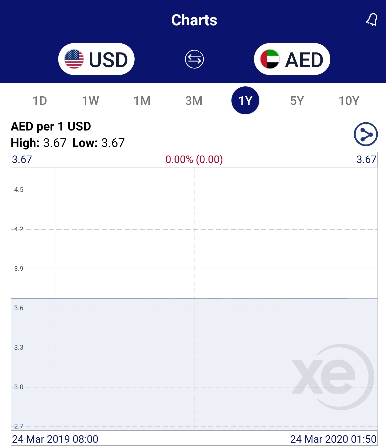Switch to the 1M range
The height and width of the screenshot is (447, 386).
142,101
